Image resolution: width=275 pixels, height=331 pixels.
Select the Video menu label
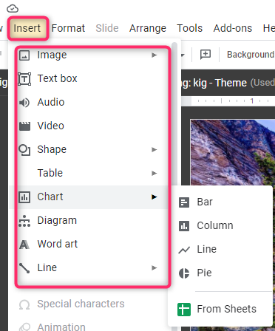point(50,126)
